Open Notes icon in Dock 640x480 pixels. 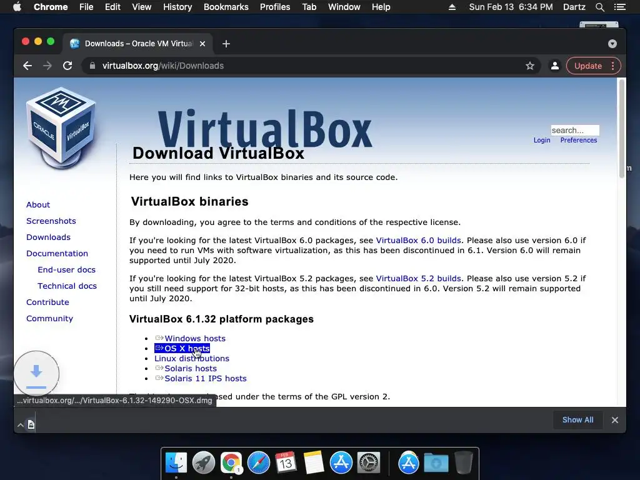(314, 463)
